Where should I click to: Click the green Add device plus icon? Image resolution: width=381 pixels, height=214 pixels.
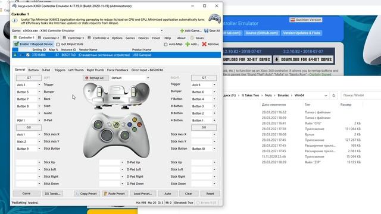coord(188,44)
